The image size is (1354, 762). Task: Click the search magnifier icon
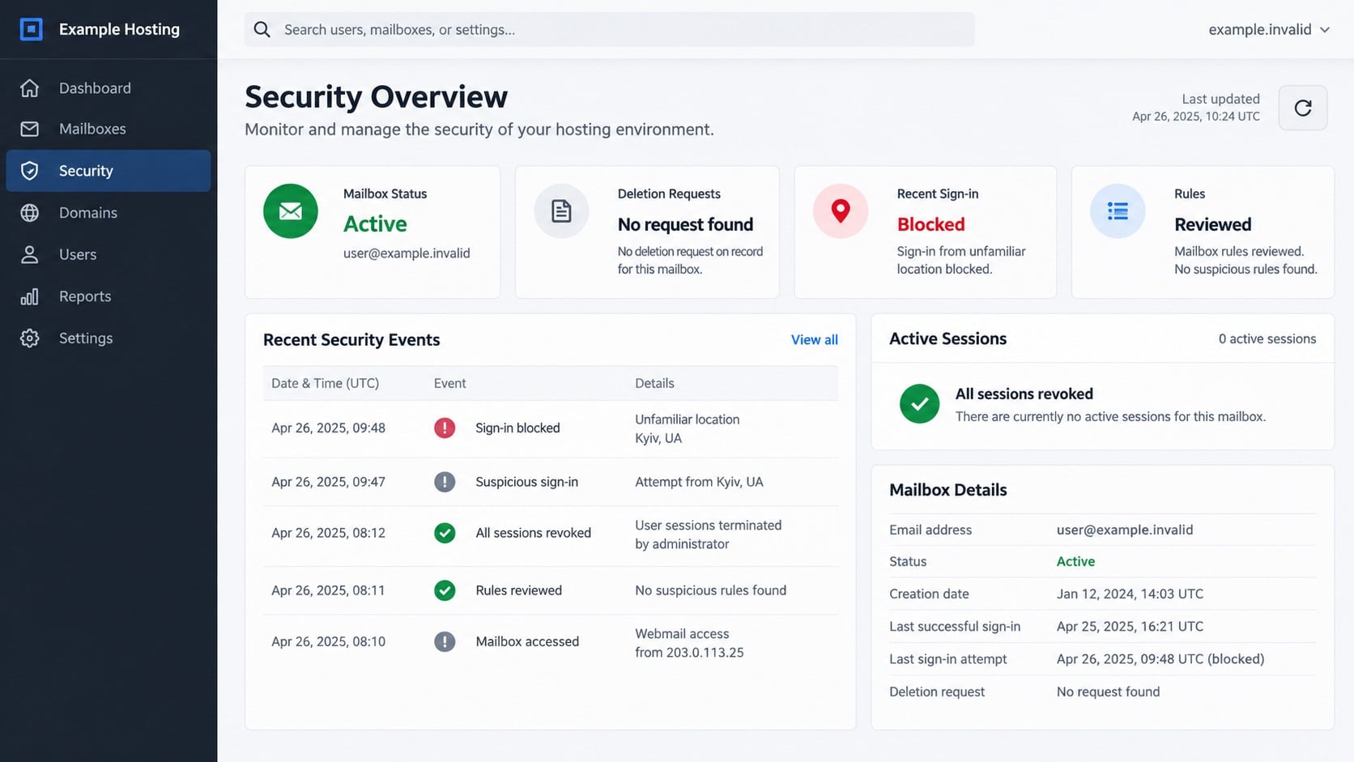tap(262, 29)
